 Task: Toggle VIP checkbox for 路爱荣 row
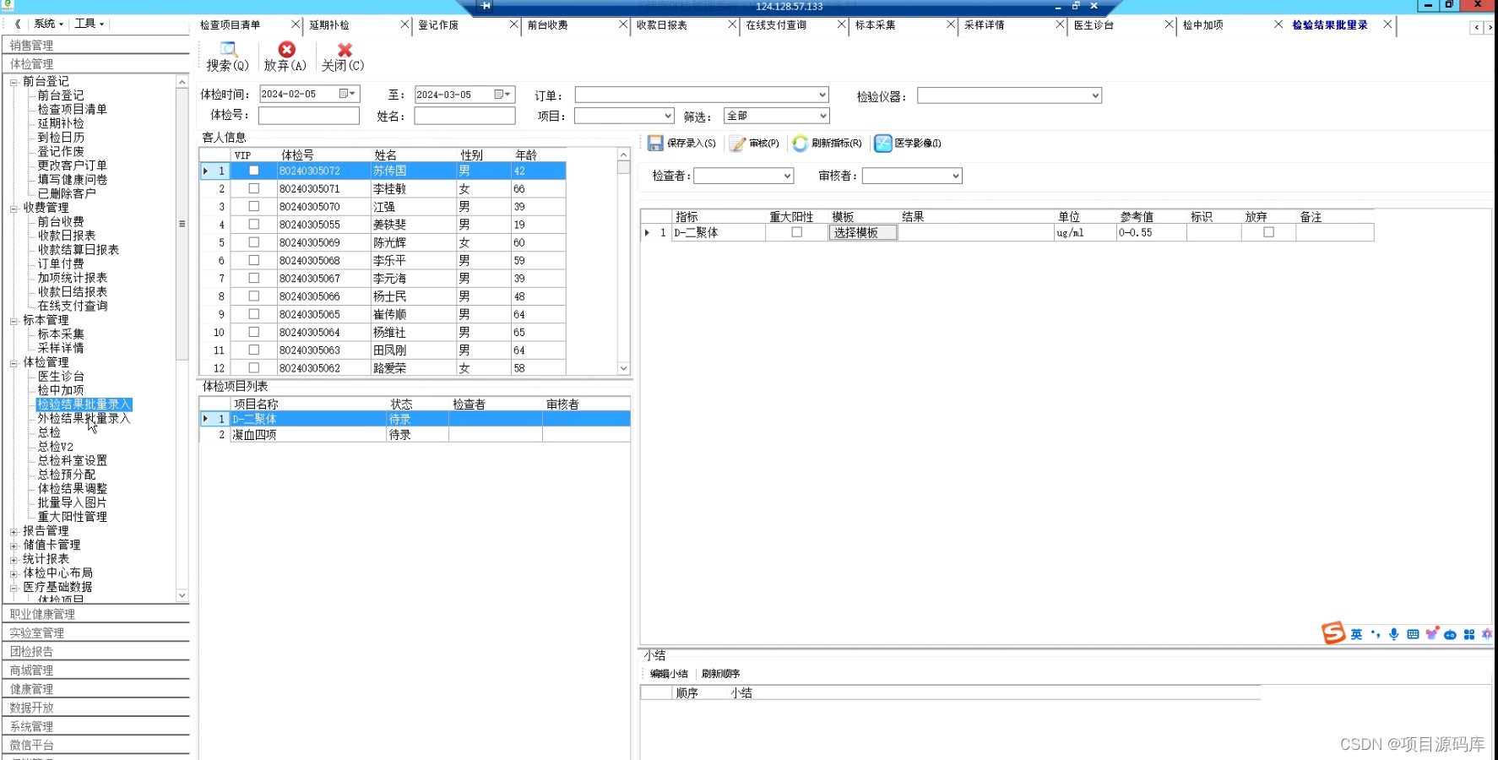253,367
